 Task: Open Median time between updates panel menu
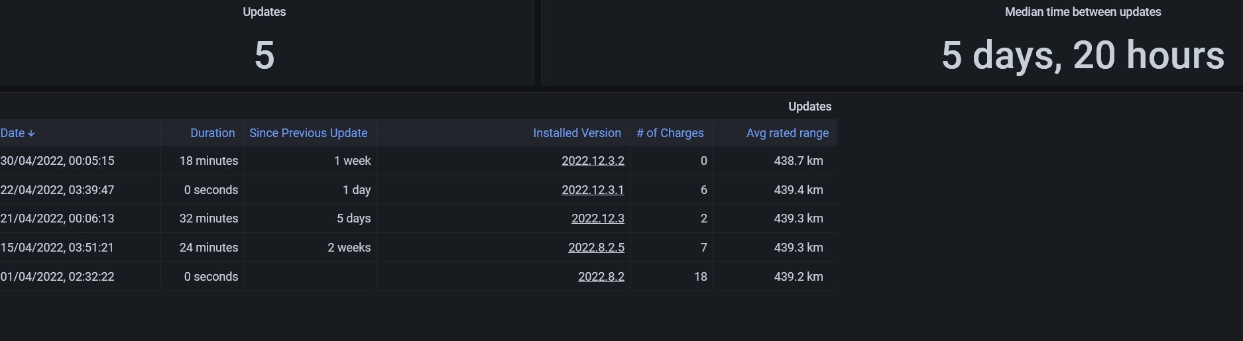tap(1083, 12)
